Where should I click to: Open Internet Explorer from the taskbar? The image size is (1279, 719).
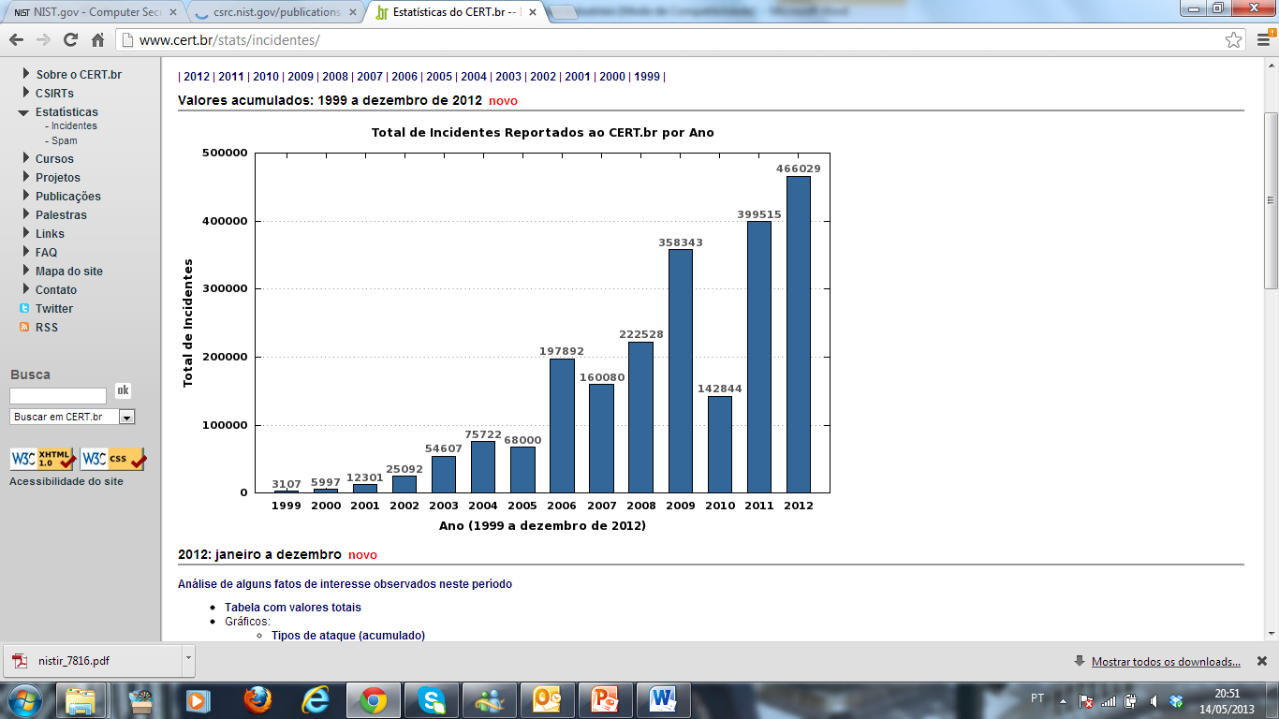click(x=316, y=699)
